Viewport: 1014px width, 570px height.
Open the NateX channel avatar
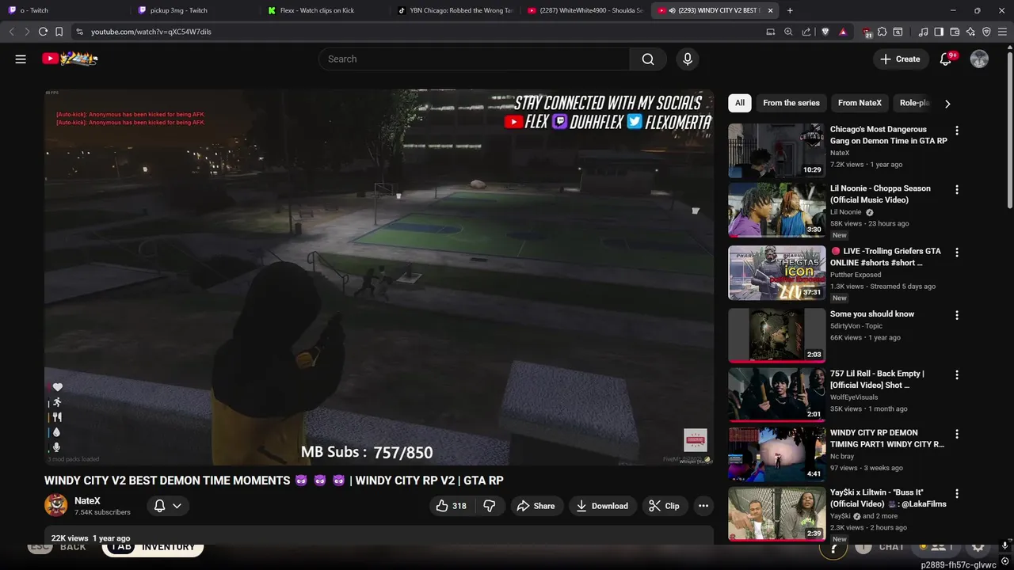[56, 505]
